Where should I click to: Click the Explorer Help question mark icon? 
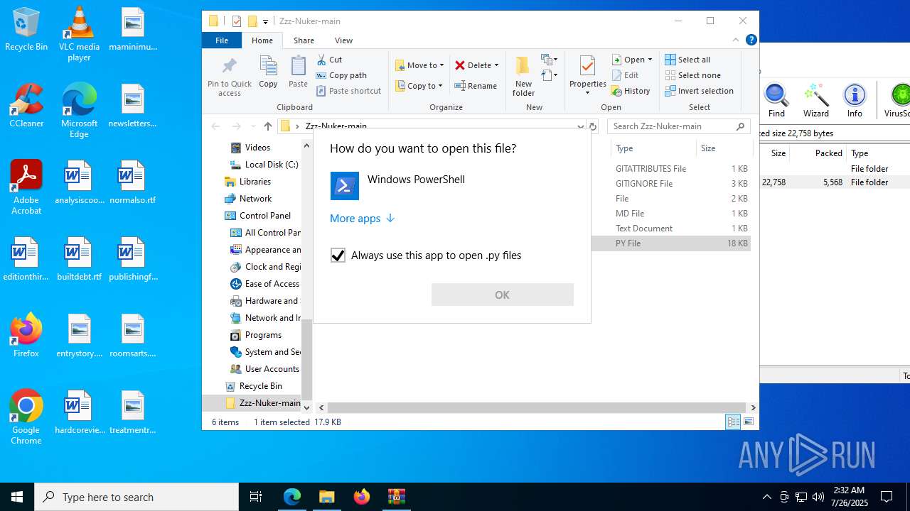[751, 40]
